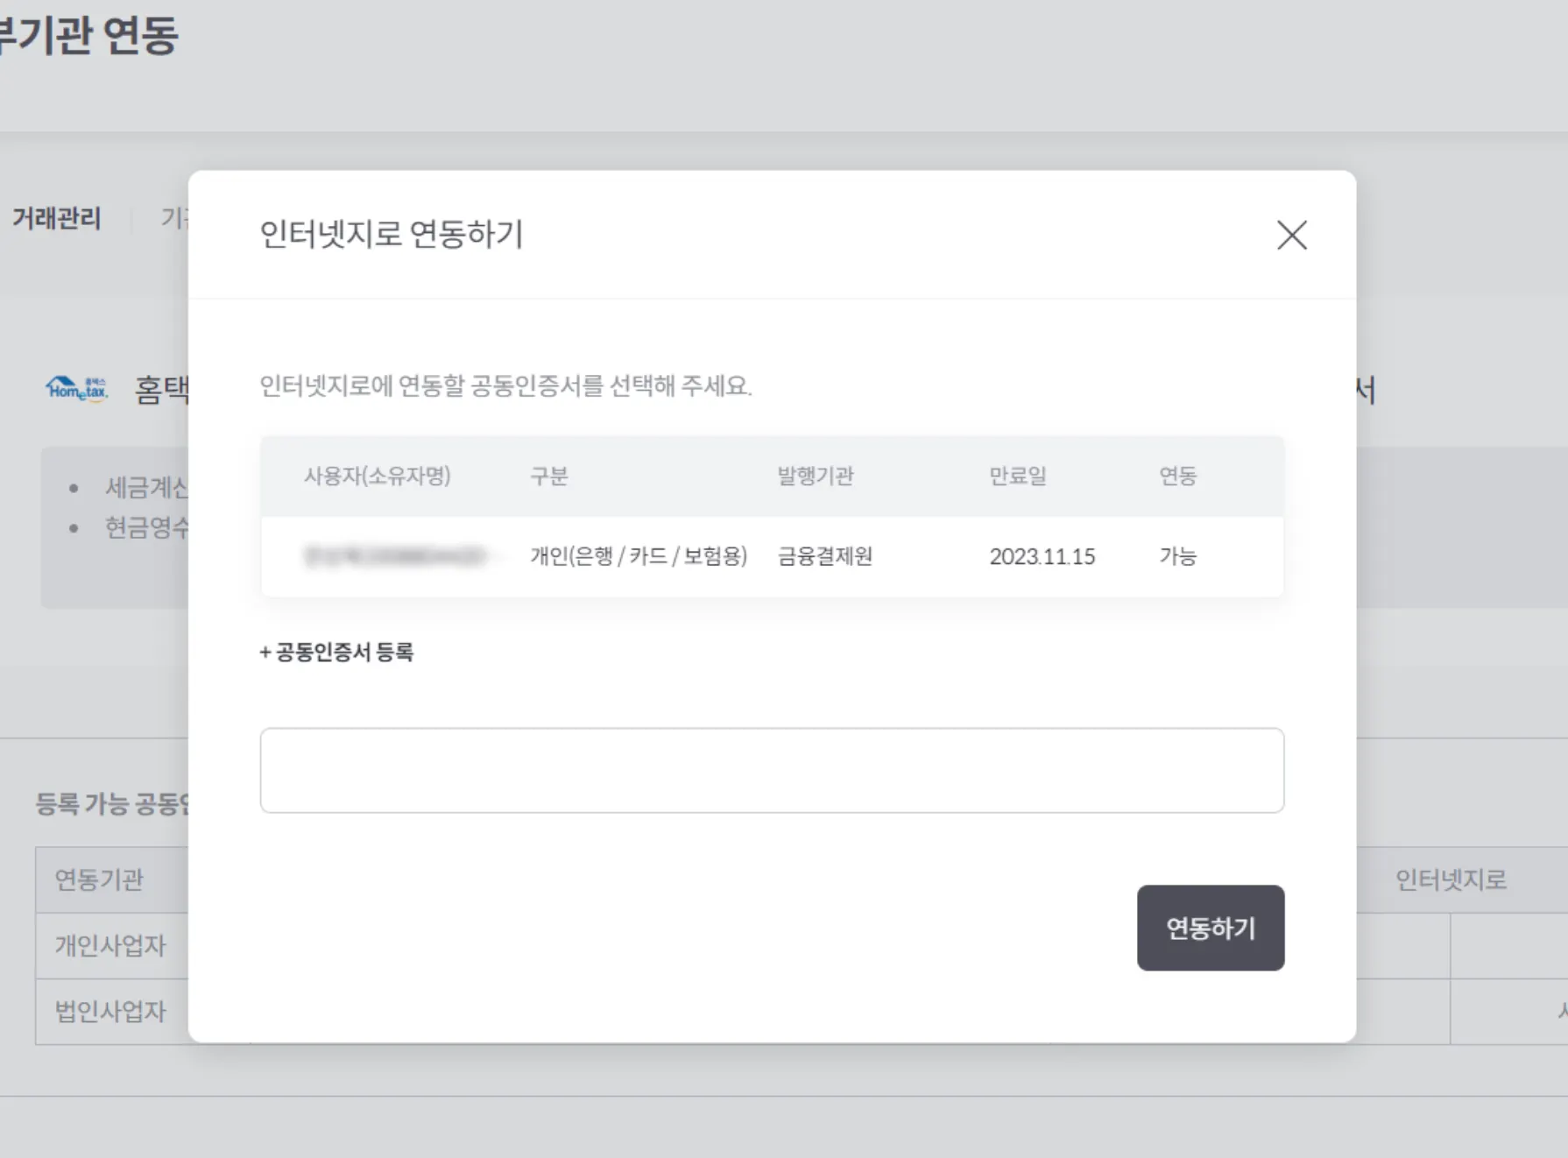Select the blurred certificate owner name
Screen dimensions: 1568x1158
point(394,556)
